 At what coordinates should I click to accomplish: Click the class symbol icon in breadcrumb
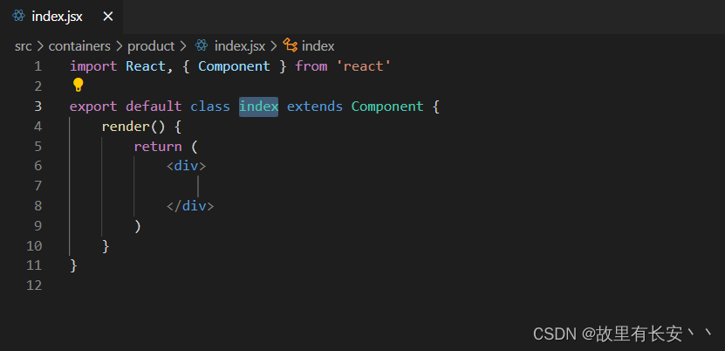[x=290, y=45]
